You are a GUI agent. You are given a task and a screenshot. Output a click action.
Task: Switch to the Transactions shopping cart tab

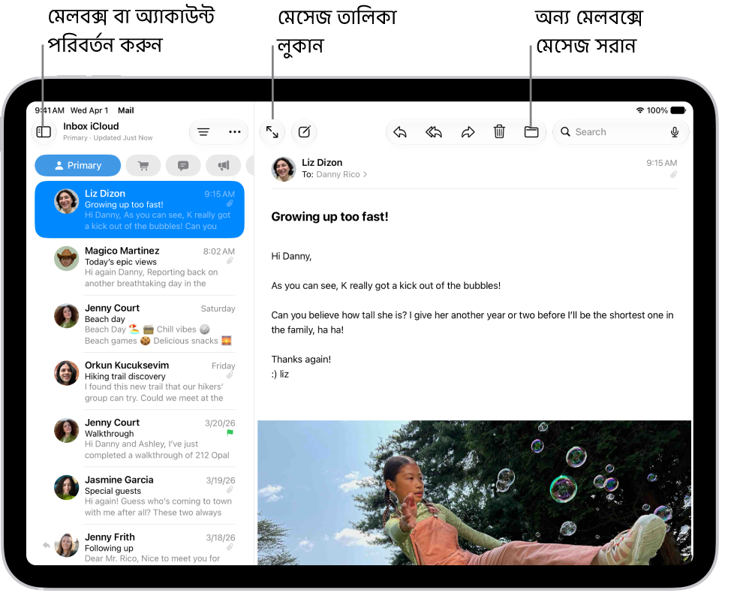click(143, 165)
